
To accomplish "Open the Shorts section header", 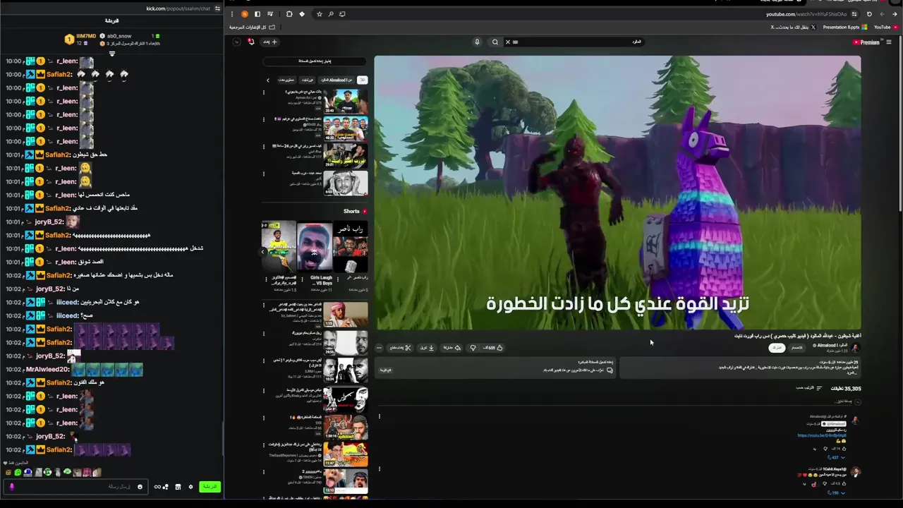I will 355,211.
